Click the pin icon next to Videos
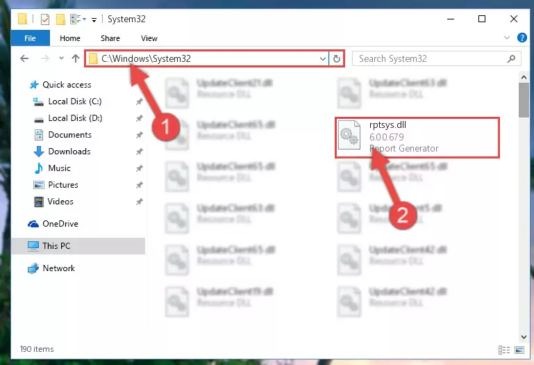This screenshot has width=534, height=365. click(x=140, y=202)
